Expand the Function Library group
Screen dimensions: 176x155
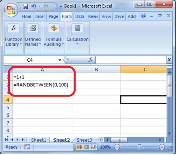pyautogui.click(x=14, y=38)
